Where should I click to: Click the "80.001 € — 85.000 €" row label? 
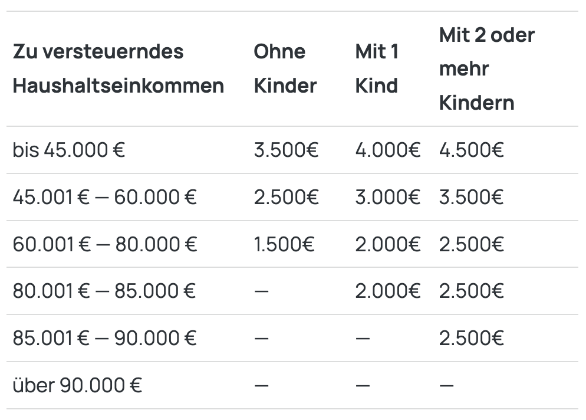(104, 291)
